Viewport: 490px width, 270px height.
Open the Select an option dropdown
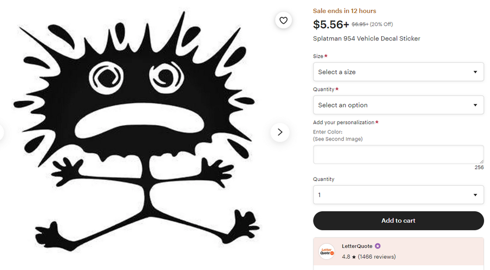398,105
